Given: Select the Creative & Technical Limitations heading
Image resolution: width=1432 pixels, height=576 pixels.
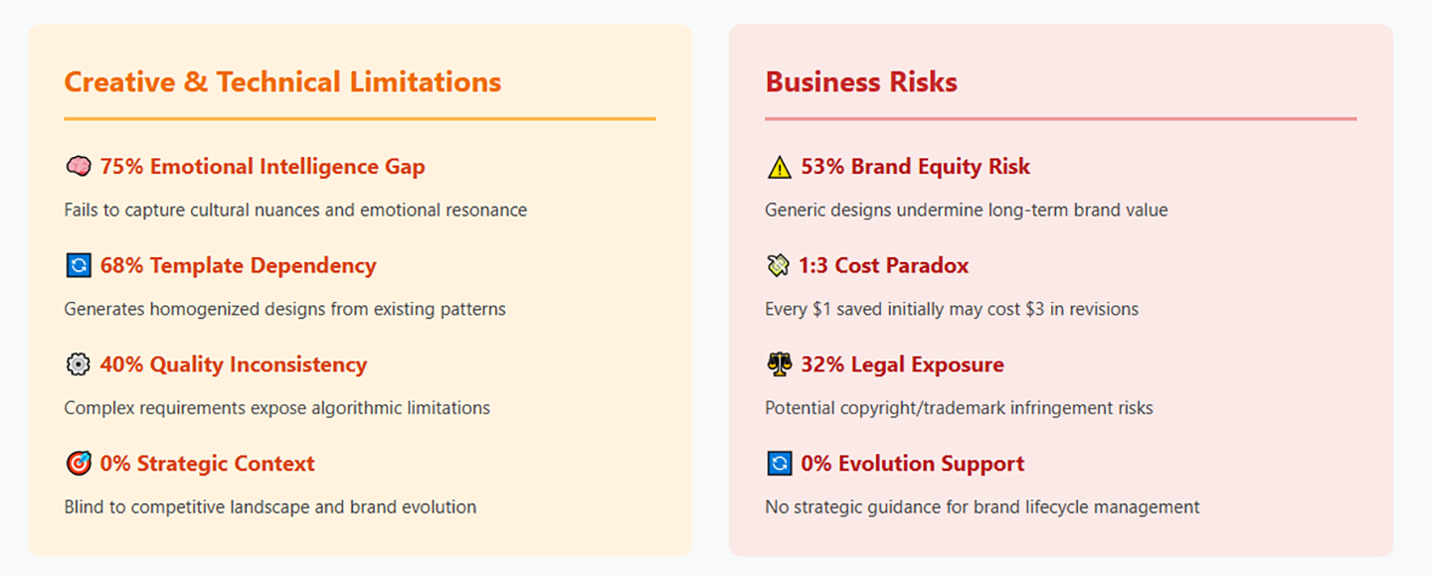Looking at the screenshot, I should pyautogui.click(x=282, y=81).
